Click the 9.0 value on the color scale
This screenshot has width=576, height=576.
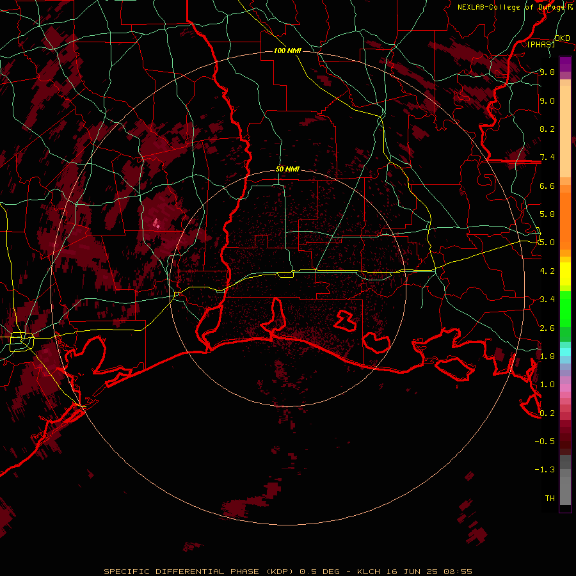pyautogui.click(x=547, y=100)
